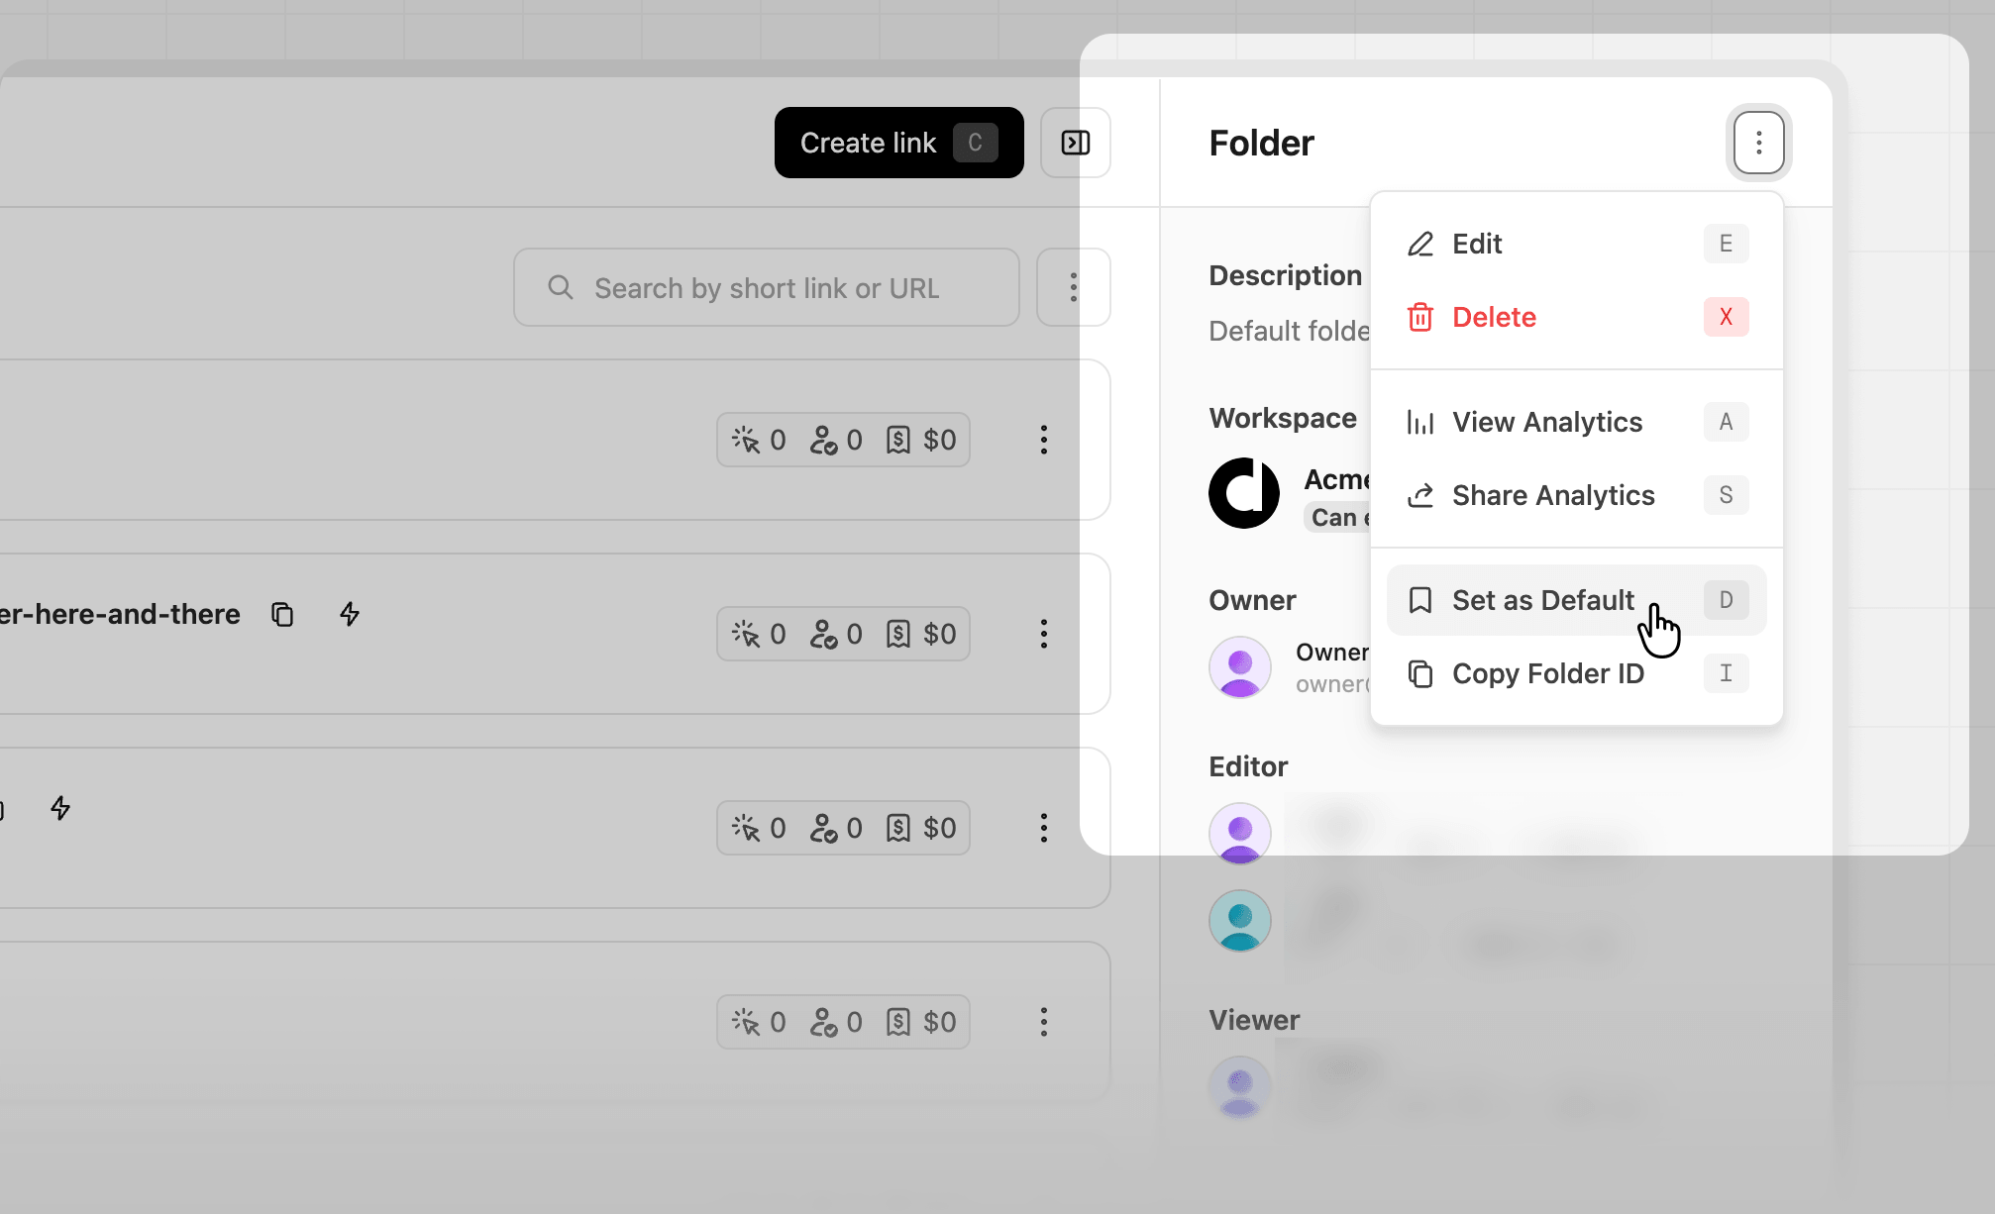1995x1214 pixels.
Task: Open the three-dot menu next to the search field
Action: pyautogui.click(x=1074, y=287)
